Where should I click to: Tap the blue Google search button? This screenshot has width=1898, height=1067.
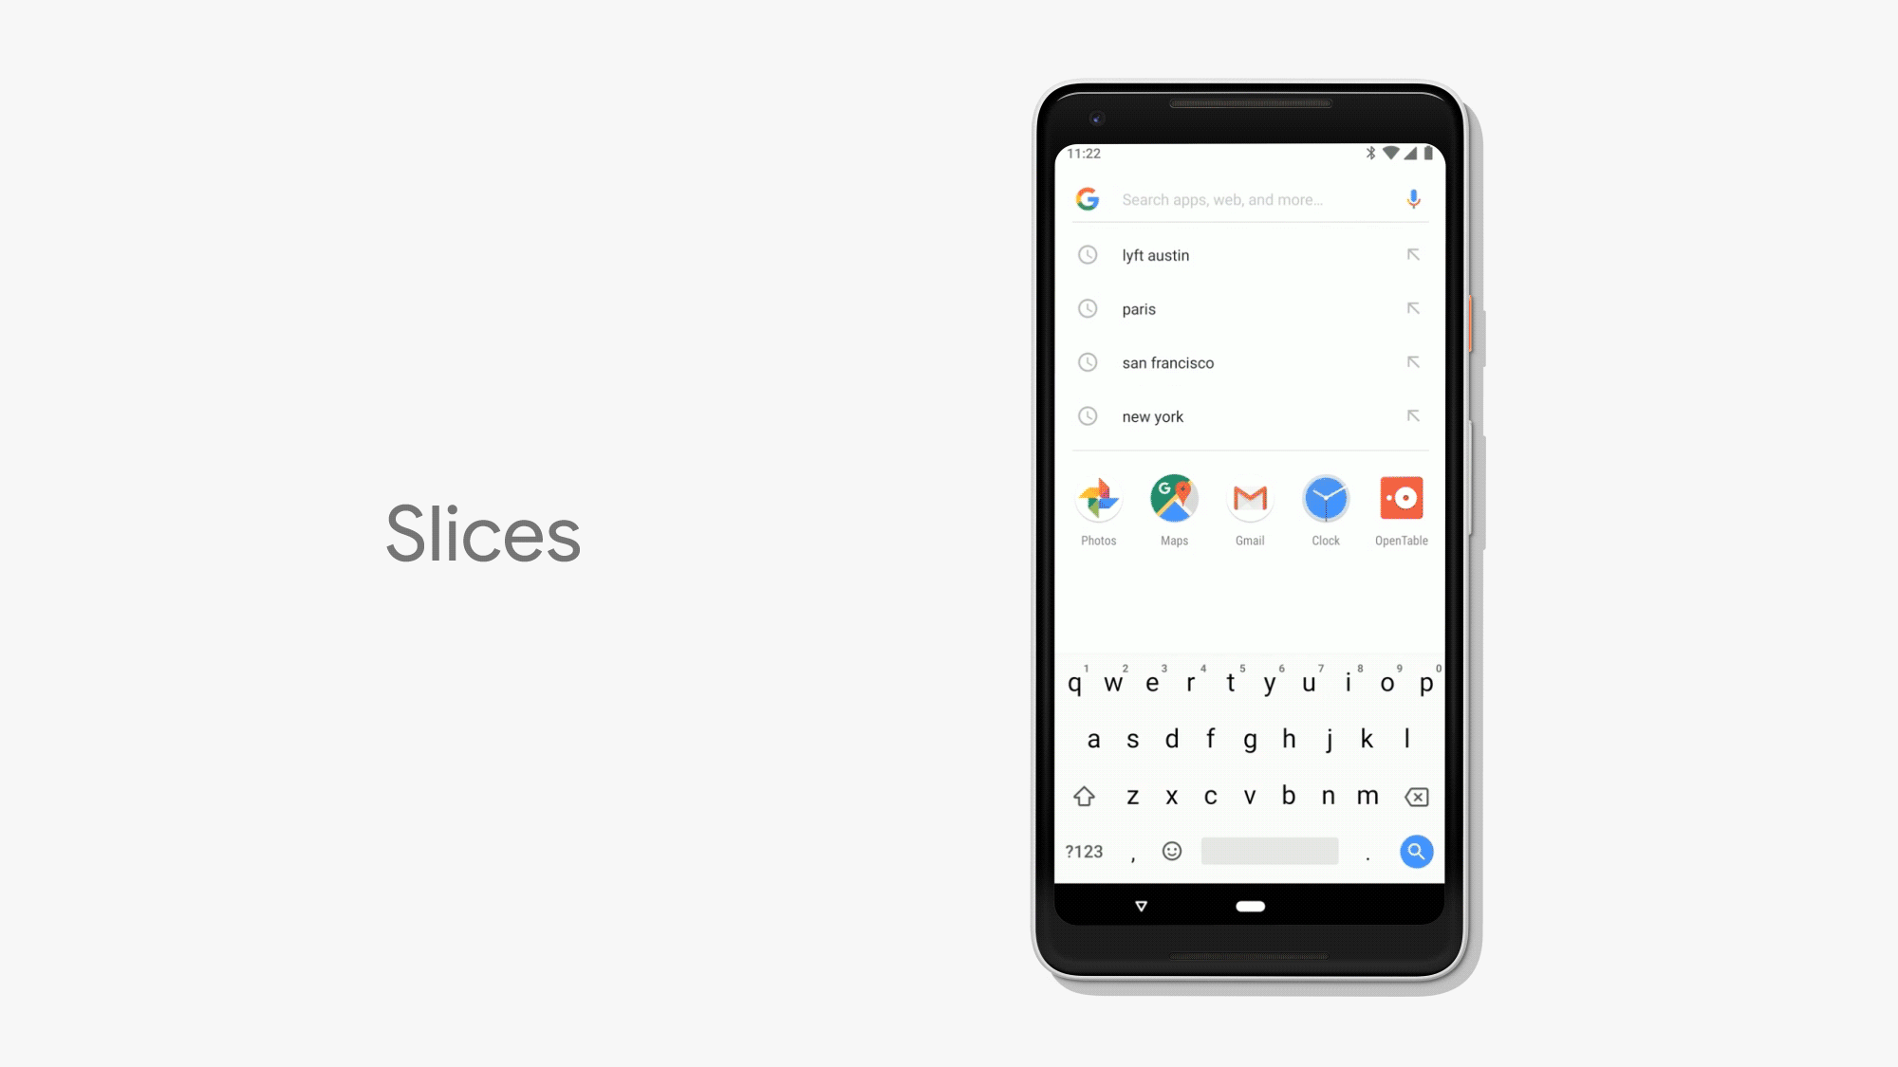(1416, 851)
